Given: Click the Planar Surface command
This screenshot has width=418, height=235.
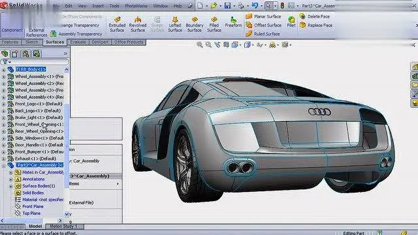Looking at the screenshot, I should click(x=263, y=16).
